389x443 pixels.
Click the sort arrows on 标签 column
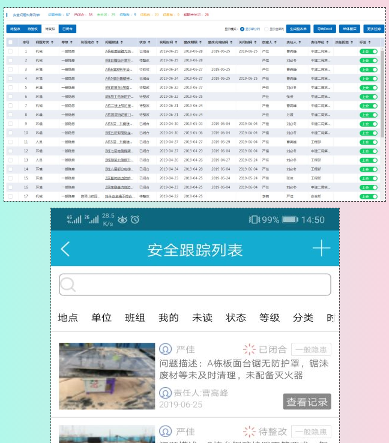369,43
